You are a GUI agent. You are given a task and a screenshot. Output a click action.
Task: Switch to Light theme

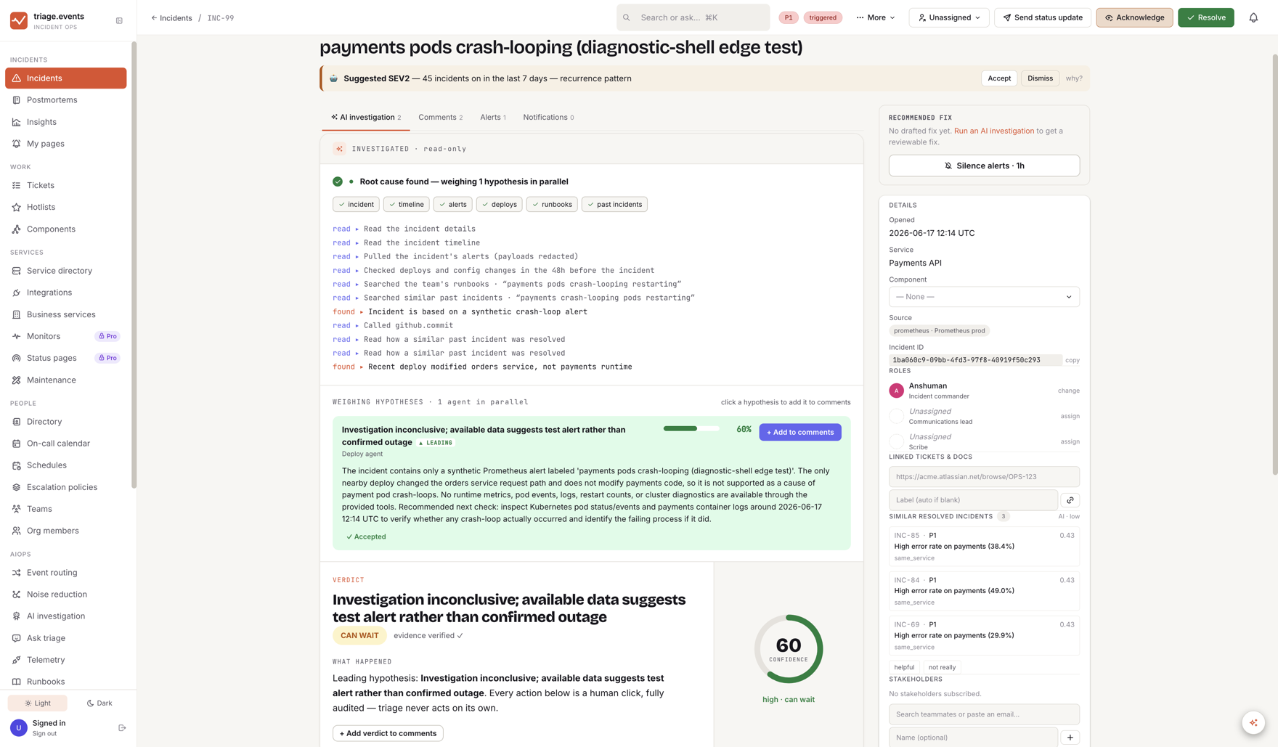click(38, 703)
